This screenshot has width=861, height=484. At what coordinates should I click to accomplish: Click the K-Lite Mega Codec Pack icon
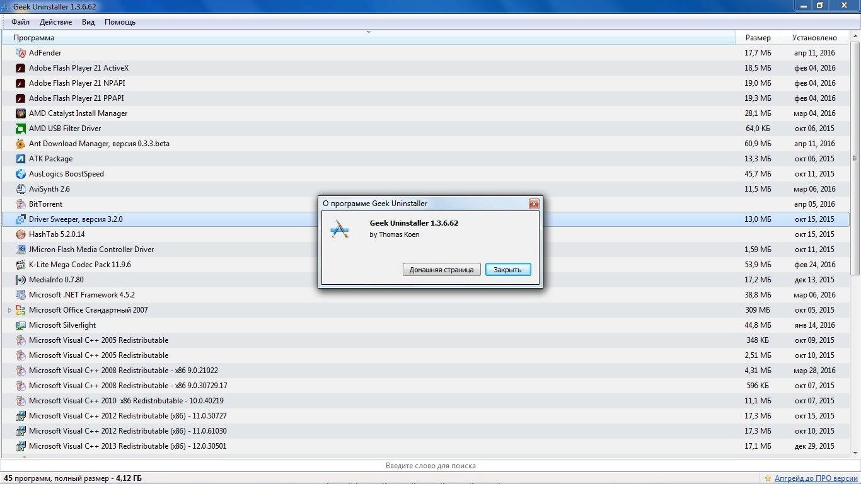click(x=21, y=265)
